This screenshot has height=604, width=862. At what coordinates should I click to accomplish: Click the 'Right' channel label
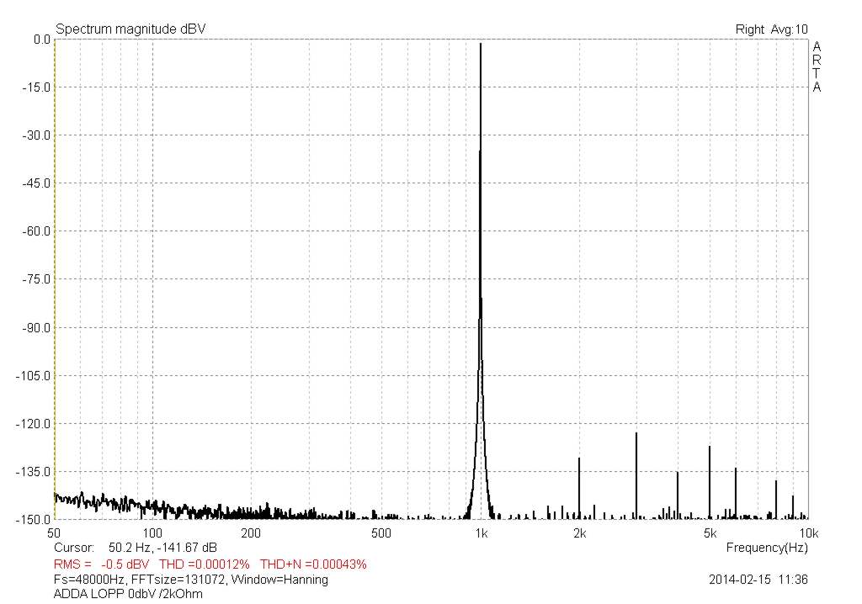coord(750,29)
